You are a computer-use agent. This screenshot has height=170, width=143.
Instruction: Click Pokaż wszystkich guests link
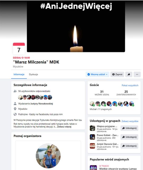coord(130,85)
